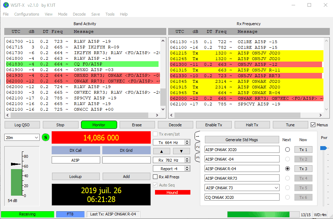Open the Help menu

pos(124,14)
